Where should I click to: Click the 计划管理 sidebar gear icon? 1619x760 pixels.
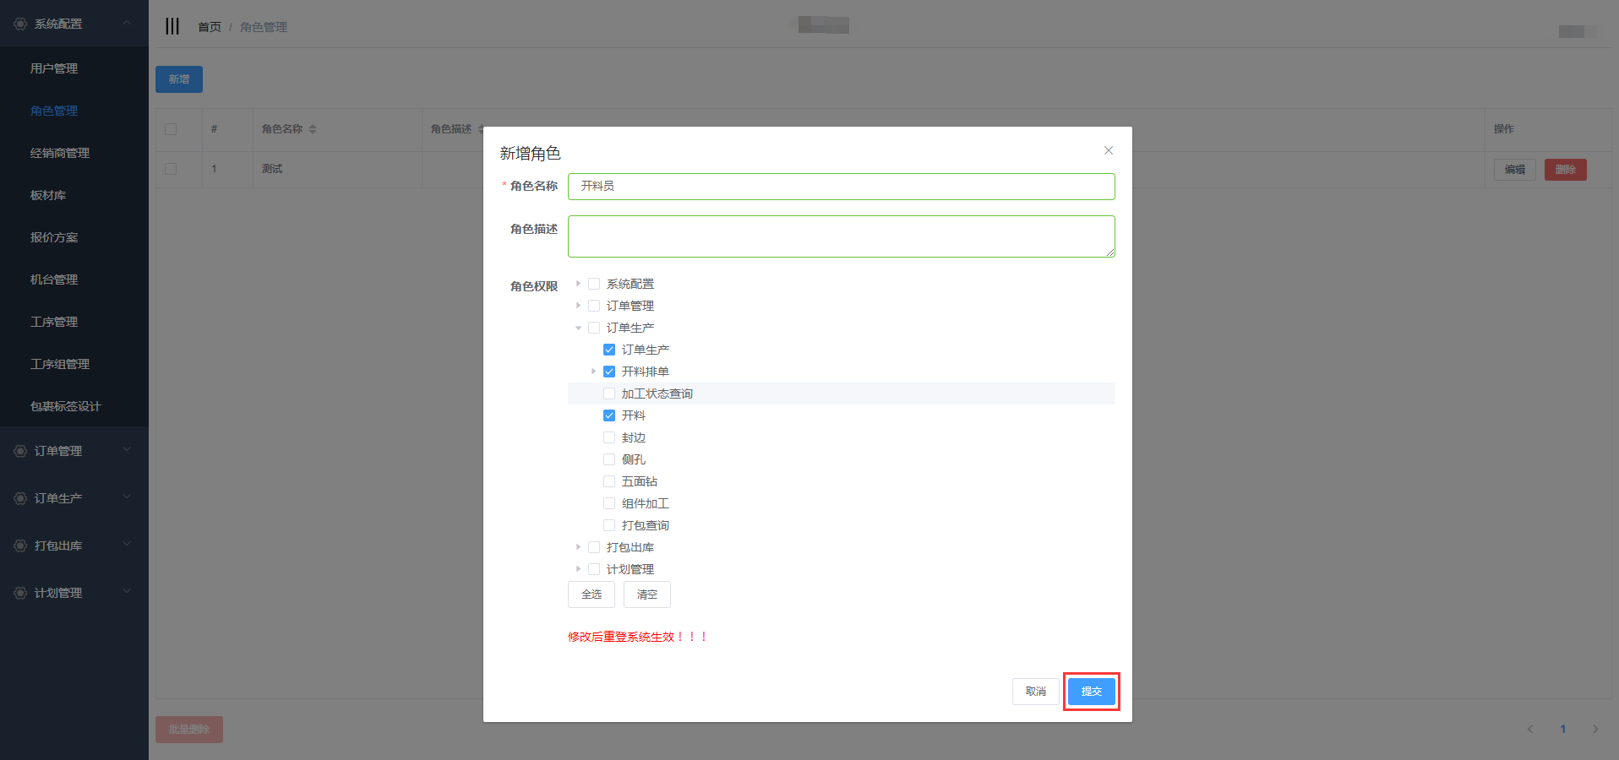coord(20,593)
